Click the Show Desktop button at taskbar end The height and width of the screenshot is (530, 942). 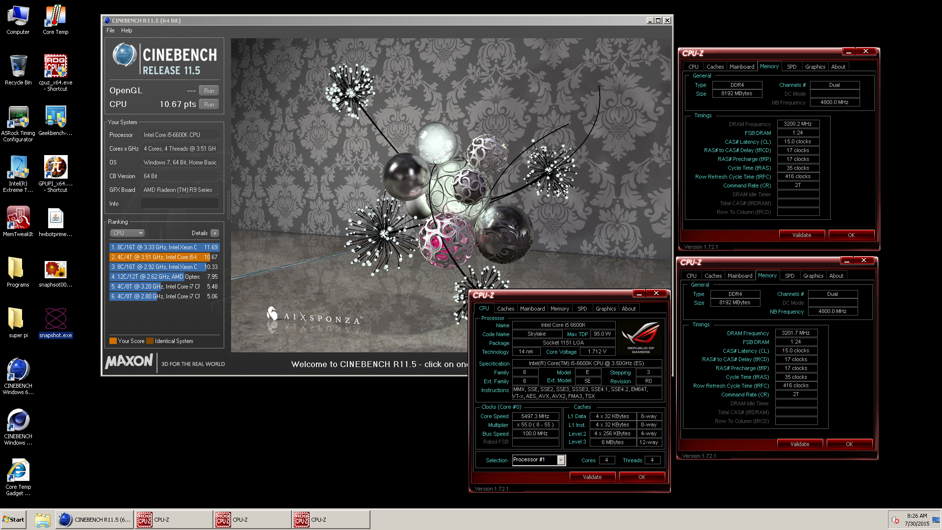[936, 520]
